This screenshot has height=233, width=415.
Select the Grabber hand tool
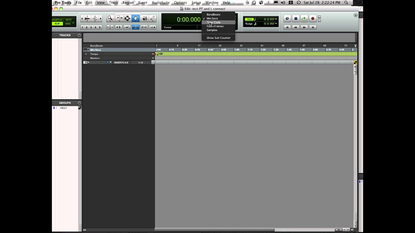[136, 18]
